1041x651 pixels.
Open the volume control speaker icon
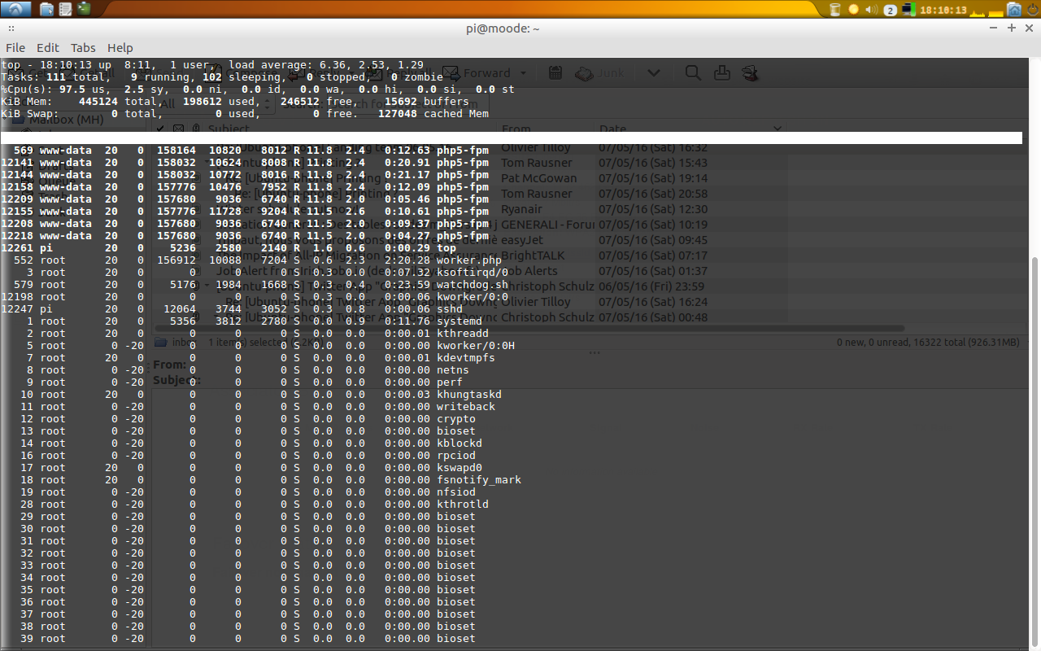point(872,10)
